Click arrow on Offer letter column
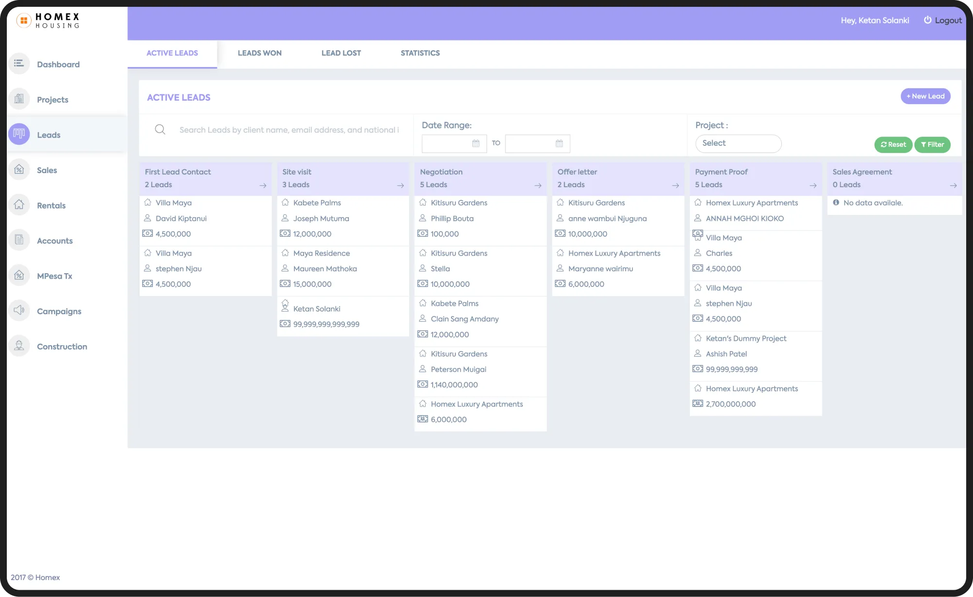The image size is (973, 597). pos(675,185)
